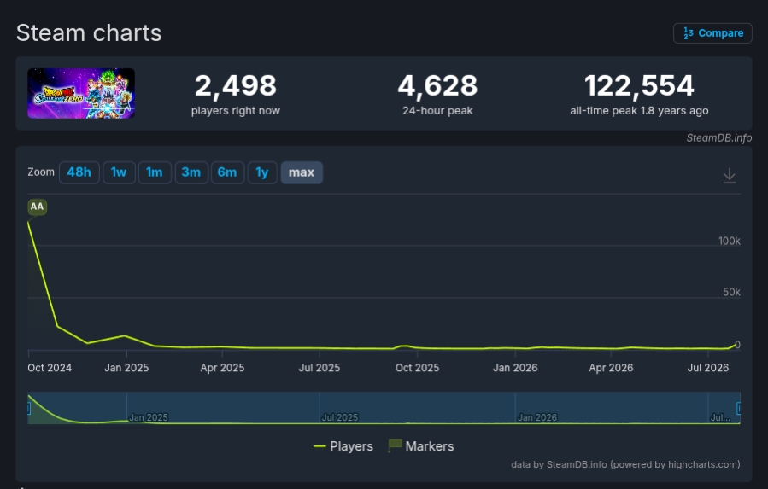Click the Oct 2024 axis label
This screenshot has width=768, height=489.
click(x=50, y=368)
